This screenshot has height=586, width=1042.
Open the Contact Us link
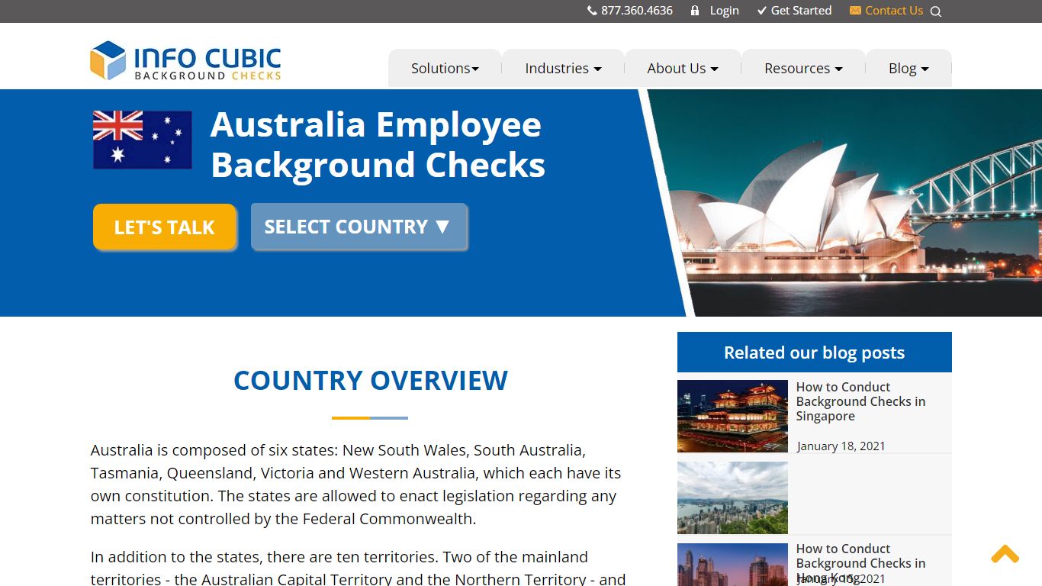click(894, 11)
